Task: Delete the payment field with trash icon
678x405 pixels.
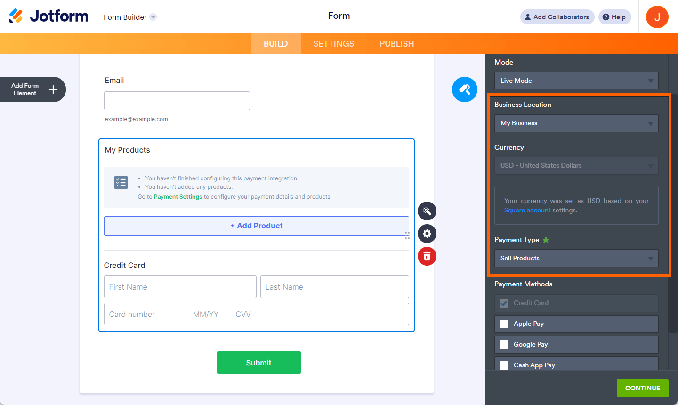Action: pos(427,256)
